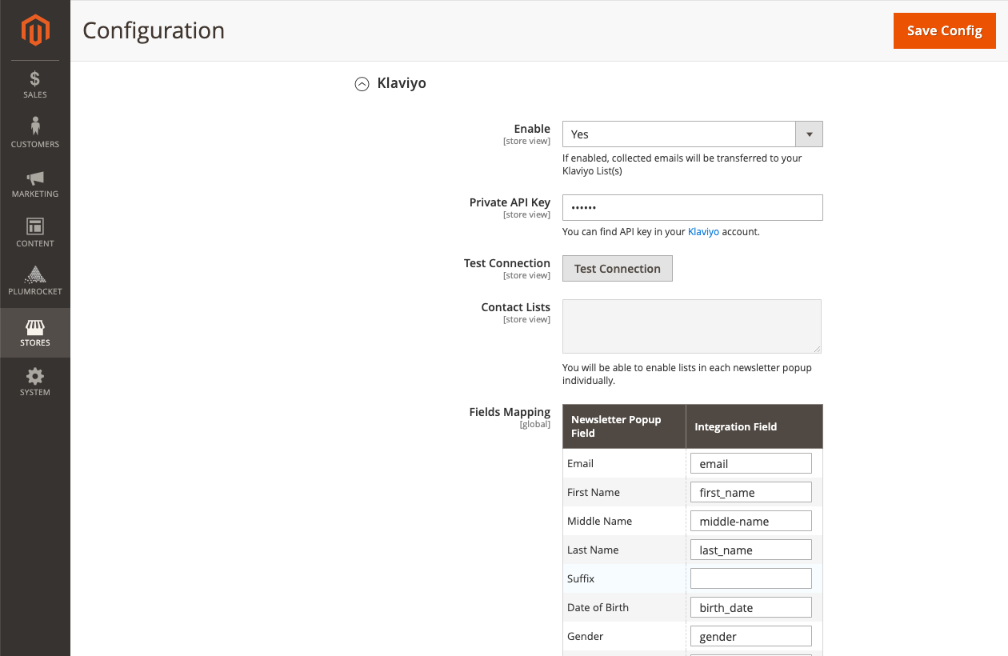
Task: Click the Magento logo at the top
Action: click(x=34, y=30)
